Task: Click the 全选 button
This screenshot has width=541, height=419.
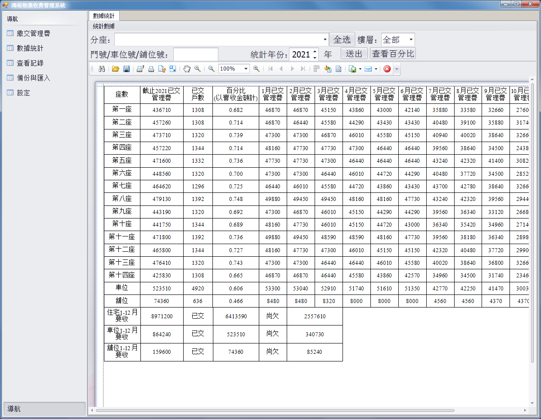Action: [342, 40]
